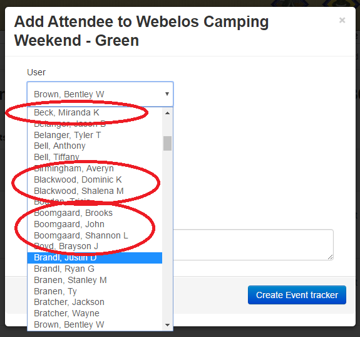The height and width of the screenshot is (337, 360).
Task: Select Branen, Stanley M entry
Action: (x=95, y=280)
